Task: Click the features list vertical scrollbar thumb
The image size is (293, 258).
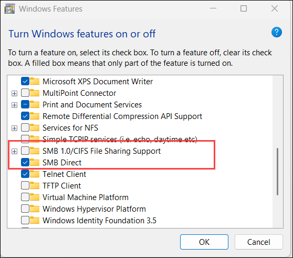Action: 277,172
